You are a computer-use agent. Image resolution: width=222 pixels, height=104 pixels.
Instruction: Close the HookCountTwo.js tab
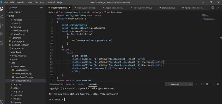(69, 8)
